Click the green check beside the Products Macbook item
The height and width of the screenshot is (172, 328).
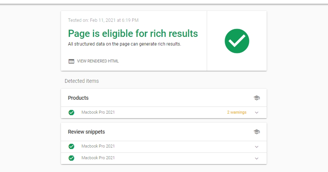pyautogui.click(x=71, y=113)
